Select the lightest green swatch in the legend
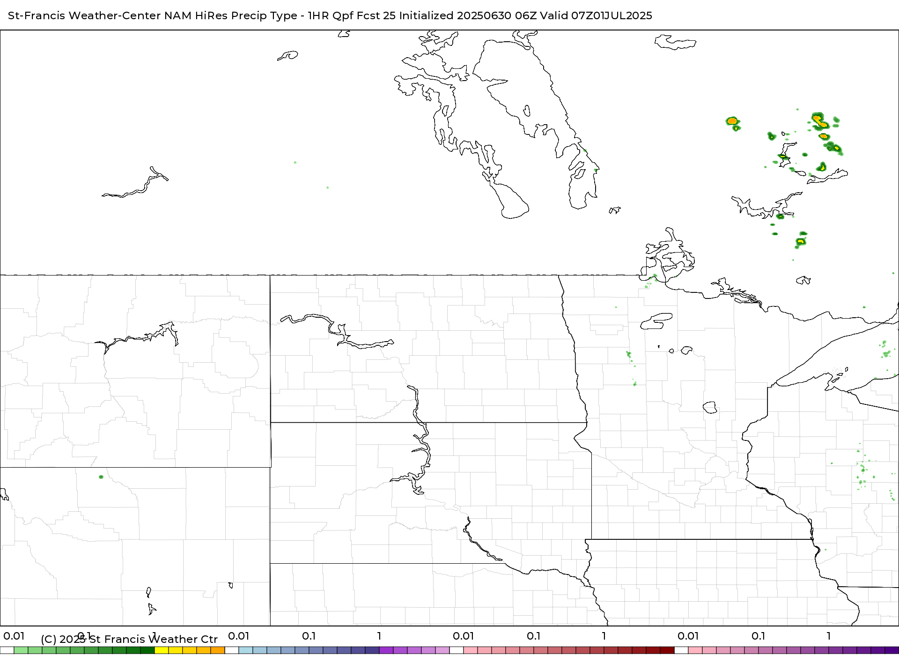Screen dimensions: 899x656 point(21,650)
